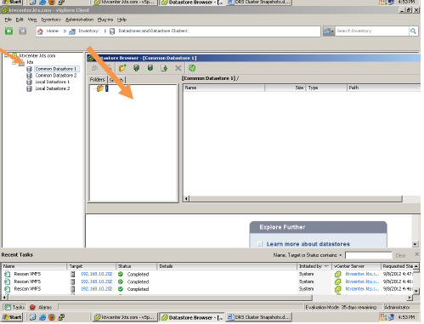Click the Recent Tasks vertical scrollbar down arrow

[416, 291]
